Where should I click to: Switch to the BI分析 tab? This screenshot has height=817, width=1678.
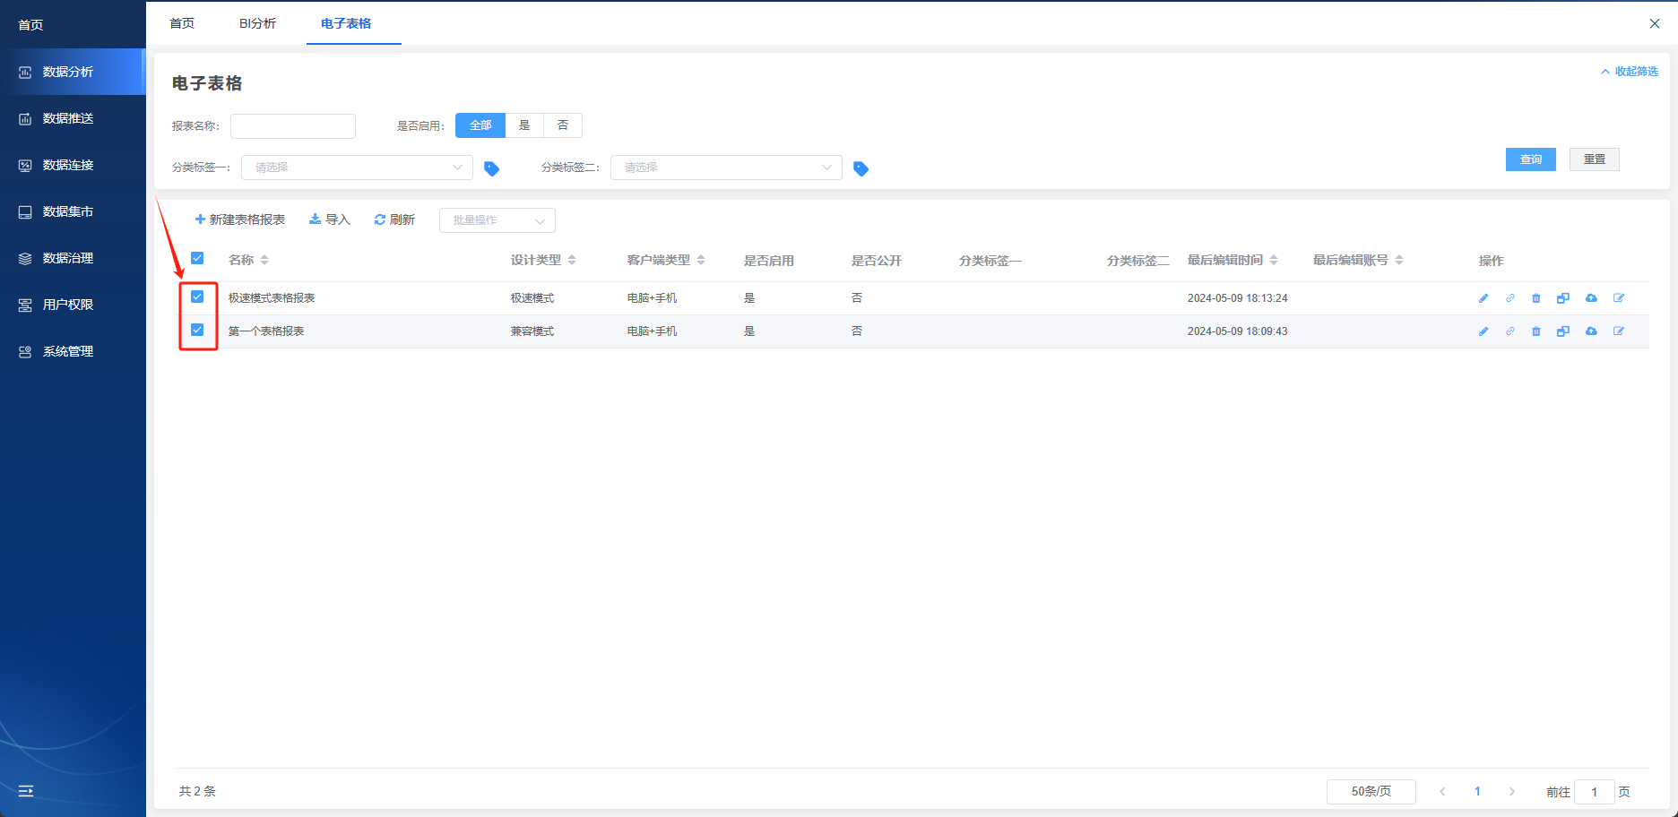point(257,23)
